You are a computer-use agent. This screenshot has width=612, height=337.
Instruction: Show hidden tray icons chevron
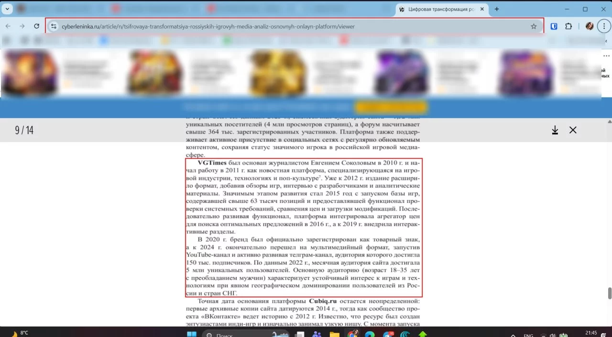(x=513, y=335)
